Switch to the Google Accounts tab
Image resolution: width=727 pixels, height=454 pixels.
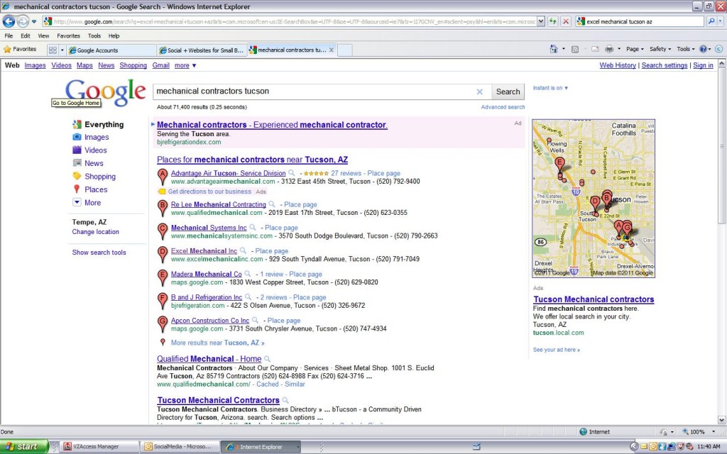111,50
